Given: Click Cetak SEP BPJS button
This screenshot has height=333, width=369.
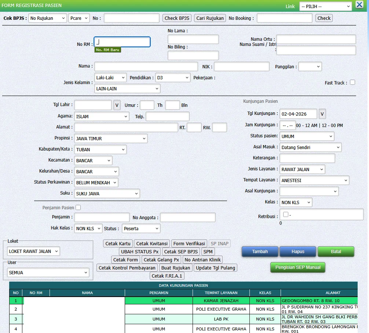Looking at the screenshot, I should pos(181,251).
